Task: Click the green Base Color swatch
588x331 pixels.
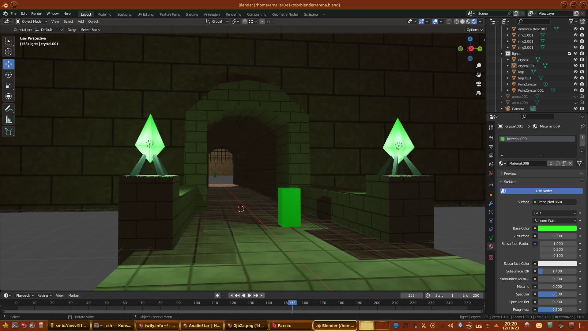Action: click(x=557, y=228)
